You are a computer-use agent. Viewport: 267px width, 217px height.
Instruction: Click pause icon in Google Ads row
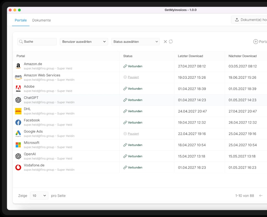125,134
